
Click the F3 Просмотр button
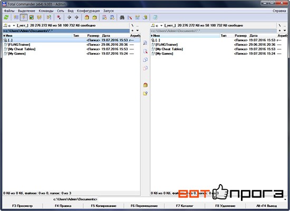[22, 206]
